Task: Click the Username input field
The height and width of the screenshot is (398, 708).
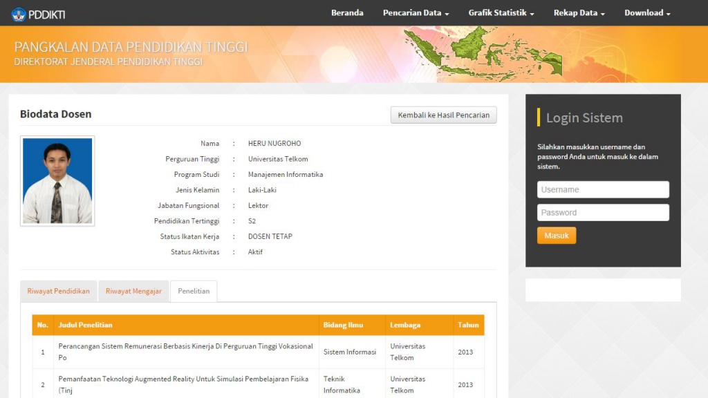Action: tap(603, 189)
